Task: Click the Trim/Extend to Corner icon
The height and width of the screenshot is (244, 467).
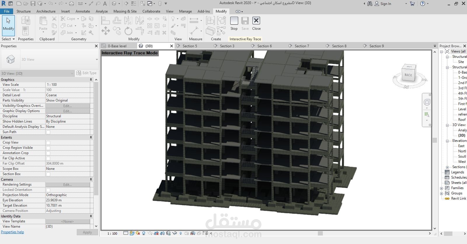Action: point(140,31)
